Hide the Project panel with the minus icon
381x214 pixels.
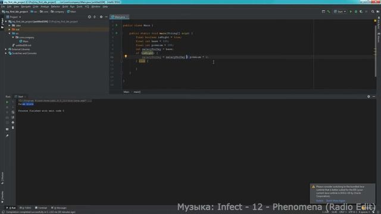(106, 17)
